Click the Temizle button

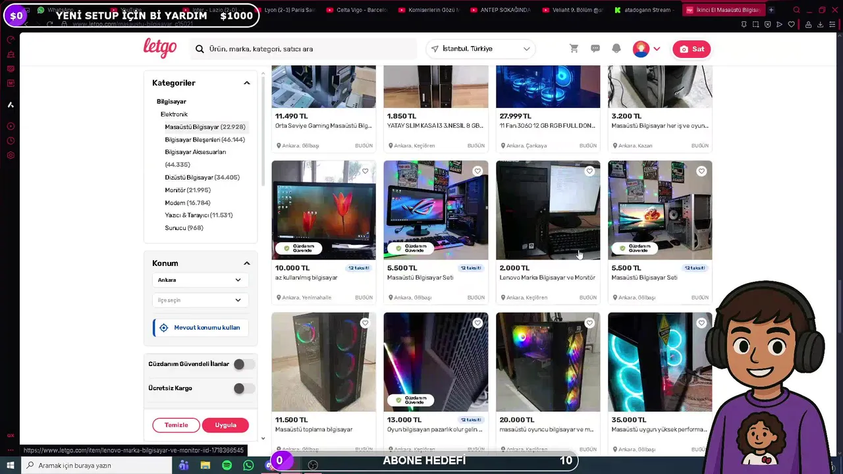point(176,425)
